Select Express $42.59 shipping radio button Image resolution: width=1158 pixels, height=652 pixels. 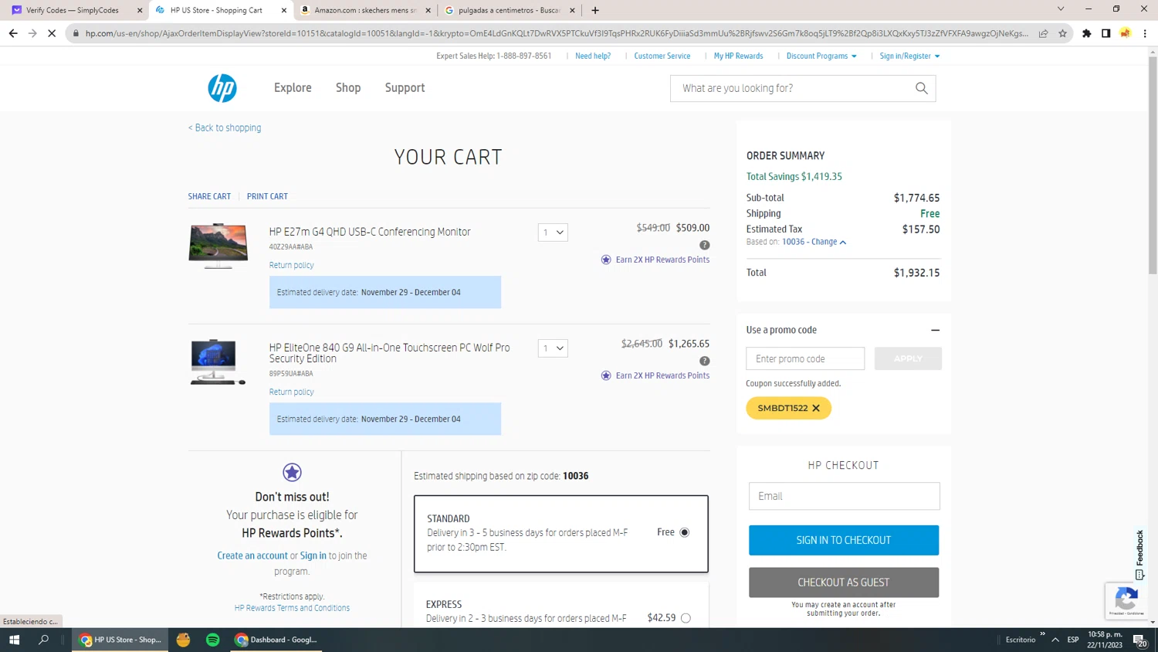coord(686,618)
